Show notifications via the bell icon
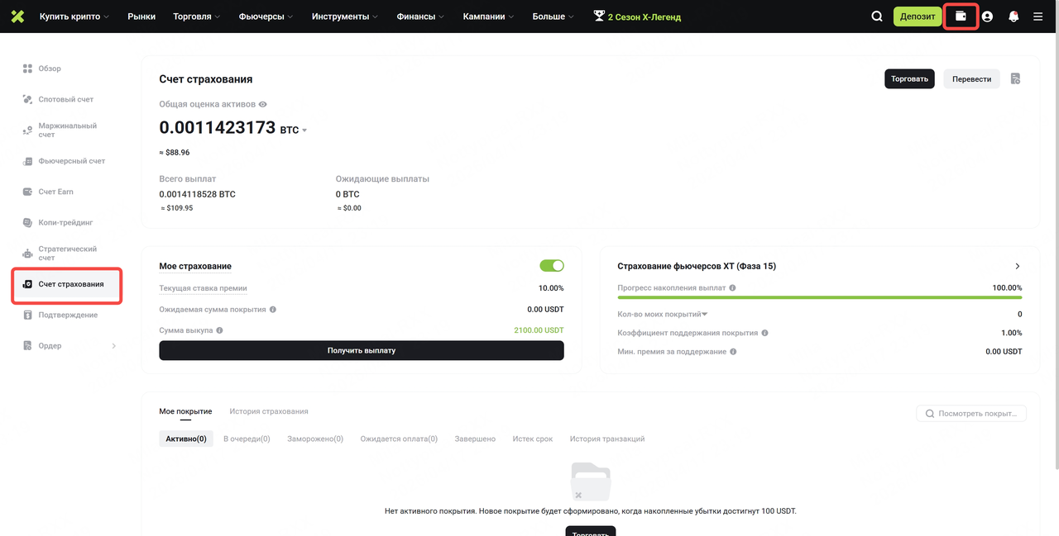This screenshot has width=1059, height=536. pos(1013,17)
